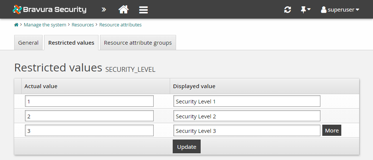Screen dimensions: 373x160
Task: Click the actual value field containing 1
Action: [89, 101]
